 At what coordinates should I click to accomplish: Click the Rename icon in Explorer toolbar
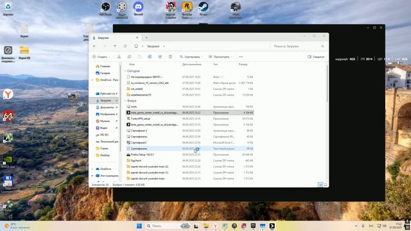(150, 57)
